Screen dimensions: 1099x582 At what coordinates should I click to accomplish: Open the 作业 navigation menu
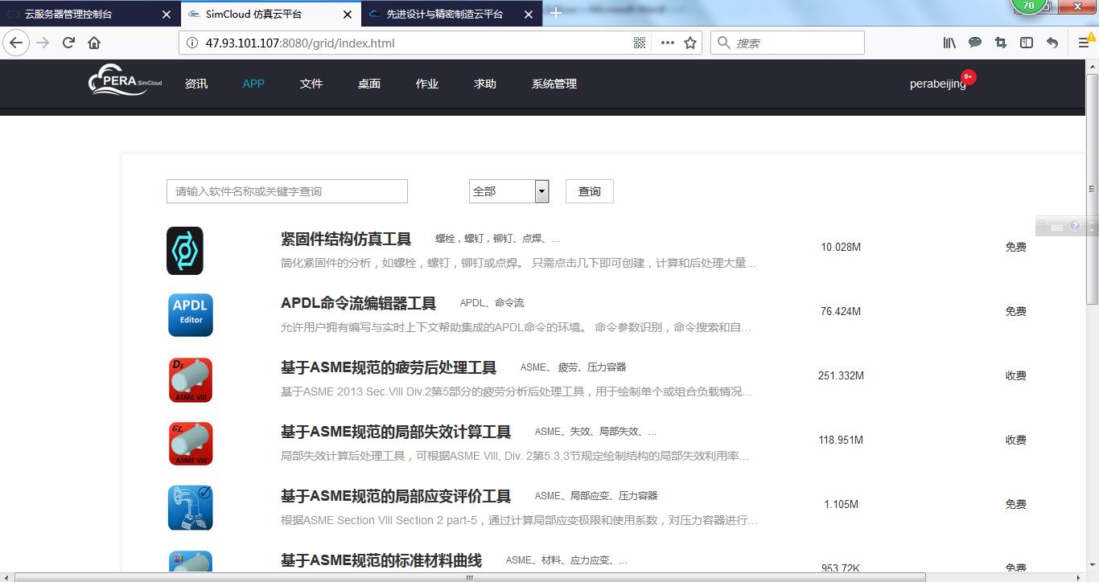point(427,84)
